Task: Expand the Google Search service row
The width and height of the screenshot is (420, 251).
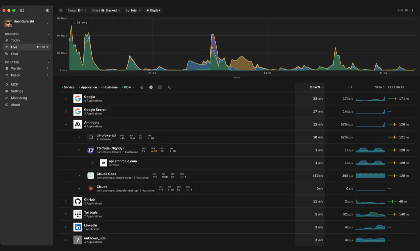Action: click(66, 112)
